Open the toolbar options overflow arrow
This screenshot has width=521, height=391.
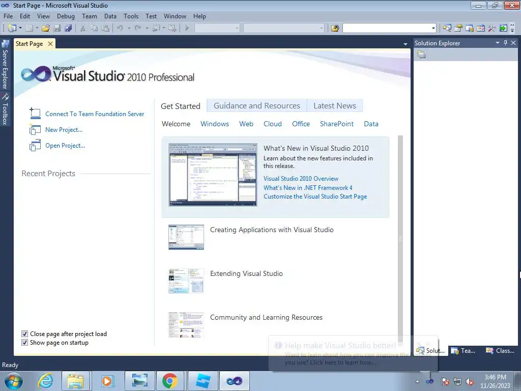[512, 29]
